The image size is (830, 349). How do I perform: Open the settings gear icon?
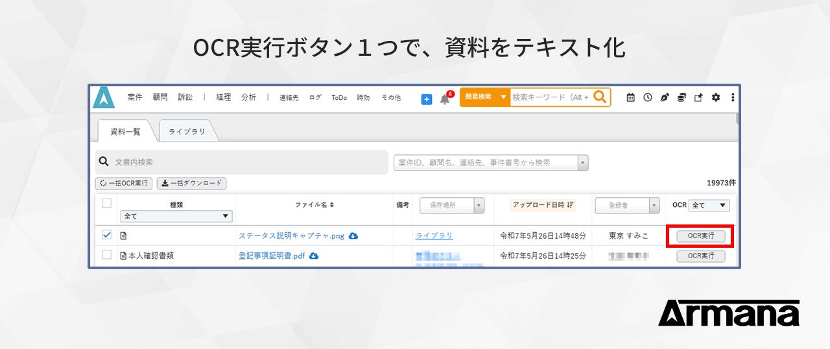click(716, 97)
